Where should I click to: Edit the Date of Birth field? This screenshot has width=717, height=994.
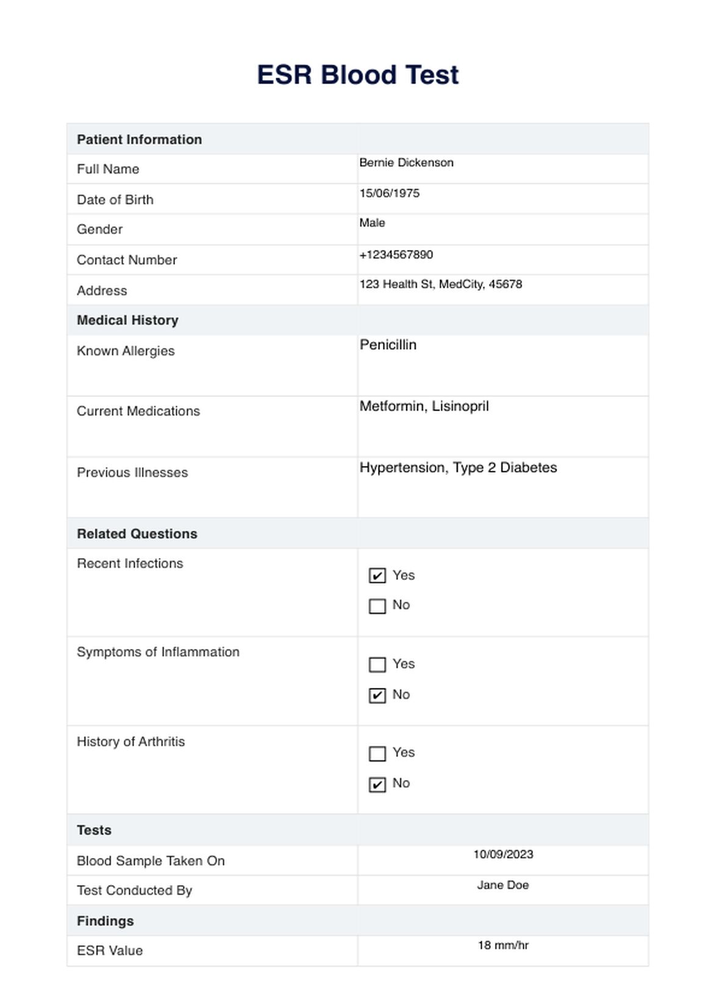pyautogui.click(x=502, y=199)
